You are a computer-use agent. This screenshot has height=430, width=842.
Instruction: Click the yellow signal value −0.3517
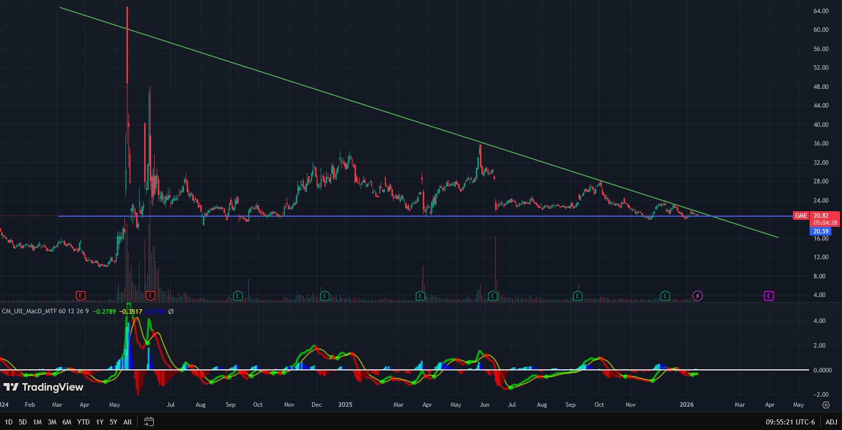[x=130, y=312]
